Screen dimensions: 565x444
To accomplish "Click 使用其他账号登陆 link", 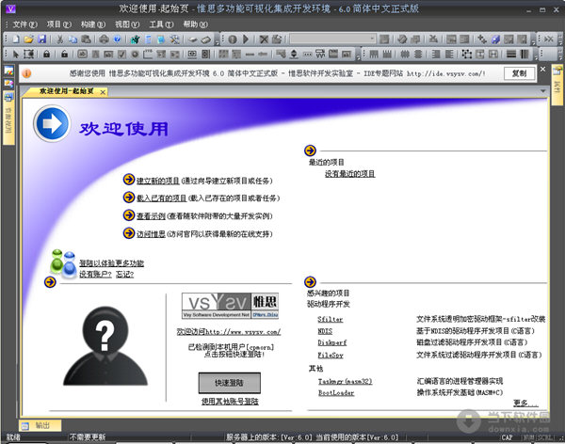I will click(230, 401).
